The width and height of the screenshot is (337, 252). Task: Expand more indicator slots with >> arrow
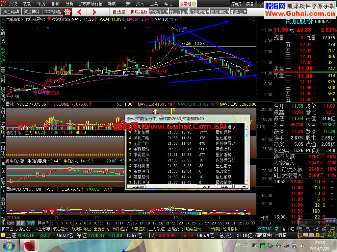pyautogui.click(x=253, y=223)
